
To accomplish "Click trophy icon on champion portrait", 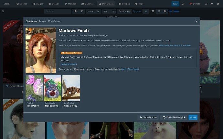I will point(30,30).
